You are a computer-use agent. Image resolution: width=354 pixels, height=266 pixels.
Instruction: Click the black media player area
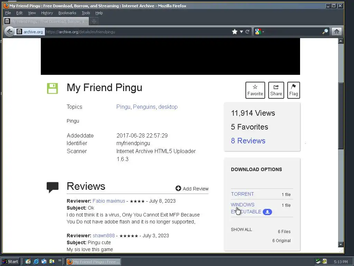[x=170, y=56]
